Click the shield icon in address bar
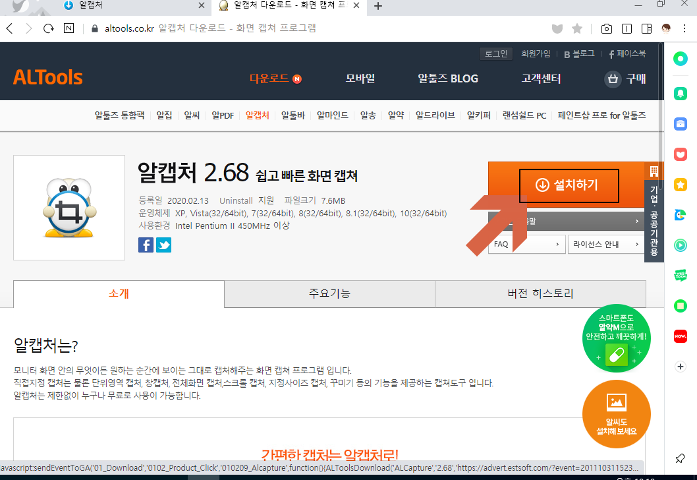Viewport: 697px width, 480px height. 557,29
